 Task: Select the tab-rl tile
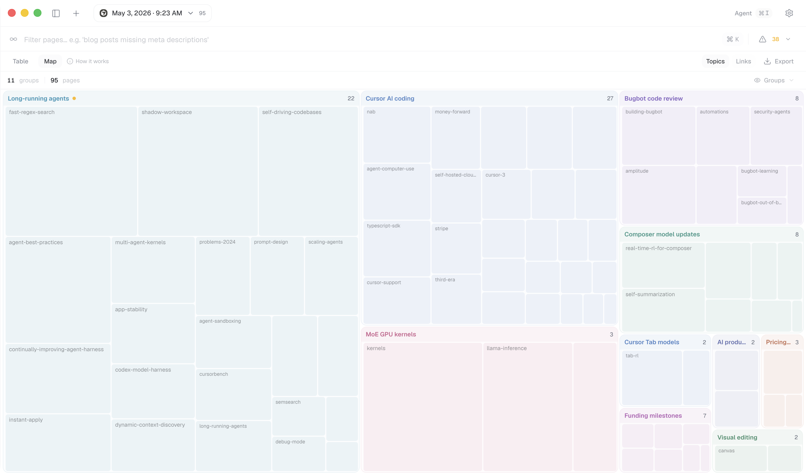pyautogui.click(x=652, y=378)
